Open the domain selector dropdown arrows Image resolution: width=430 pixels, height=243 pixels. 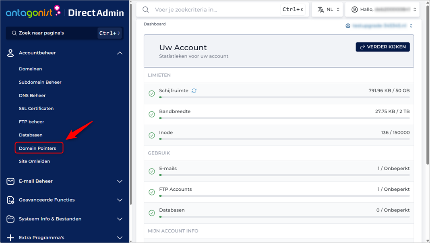click(x=411, y=26)
